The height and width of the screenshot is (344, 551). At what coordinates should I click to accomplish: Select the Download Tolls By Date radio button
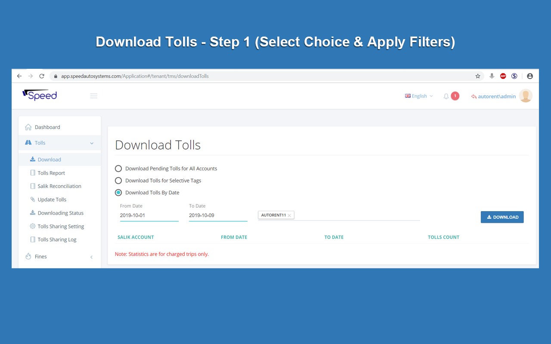[x=118, y=192]
